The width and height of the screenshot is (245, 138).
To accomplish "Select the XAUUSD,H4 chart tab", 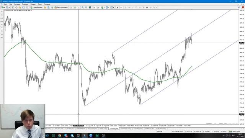I will 114,129.
